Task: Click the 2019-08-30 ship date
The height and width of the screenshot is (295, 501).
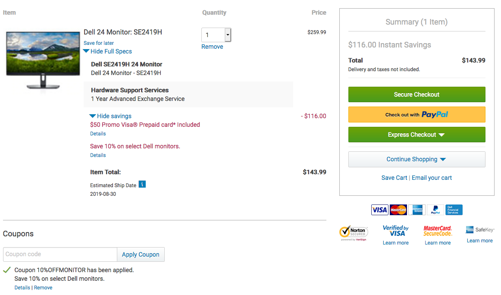Action: pos(103,194)
